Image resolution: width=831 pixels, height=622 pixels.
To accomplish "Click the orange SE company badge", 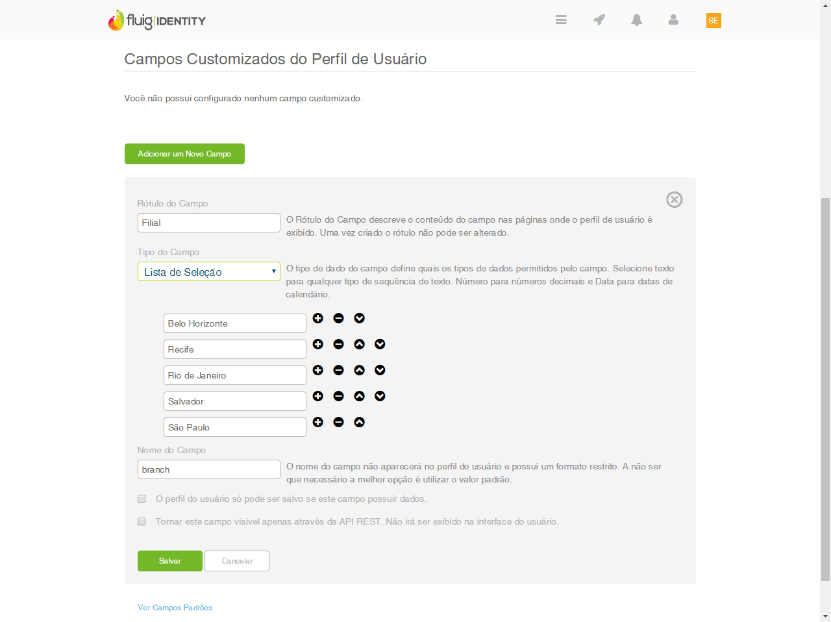I will click(x=713, y=21).
